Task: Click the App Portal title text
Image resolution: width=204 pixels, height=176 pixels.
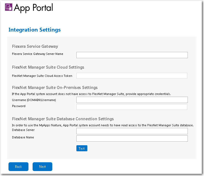Action: point(33,8)
